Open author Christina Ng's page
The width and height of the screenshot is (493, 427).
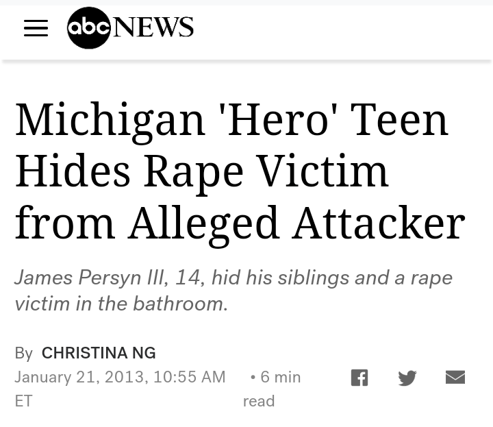click(x=99, y=353)
